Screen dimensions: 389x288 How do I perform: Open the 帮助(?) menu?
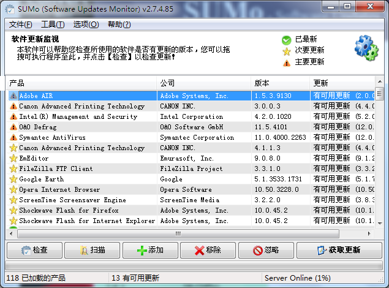click(119, 25)
